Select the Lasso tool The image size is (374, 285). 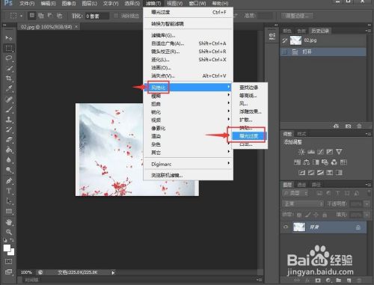9,58
